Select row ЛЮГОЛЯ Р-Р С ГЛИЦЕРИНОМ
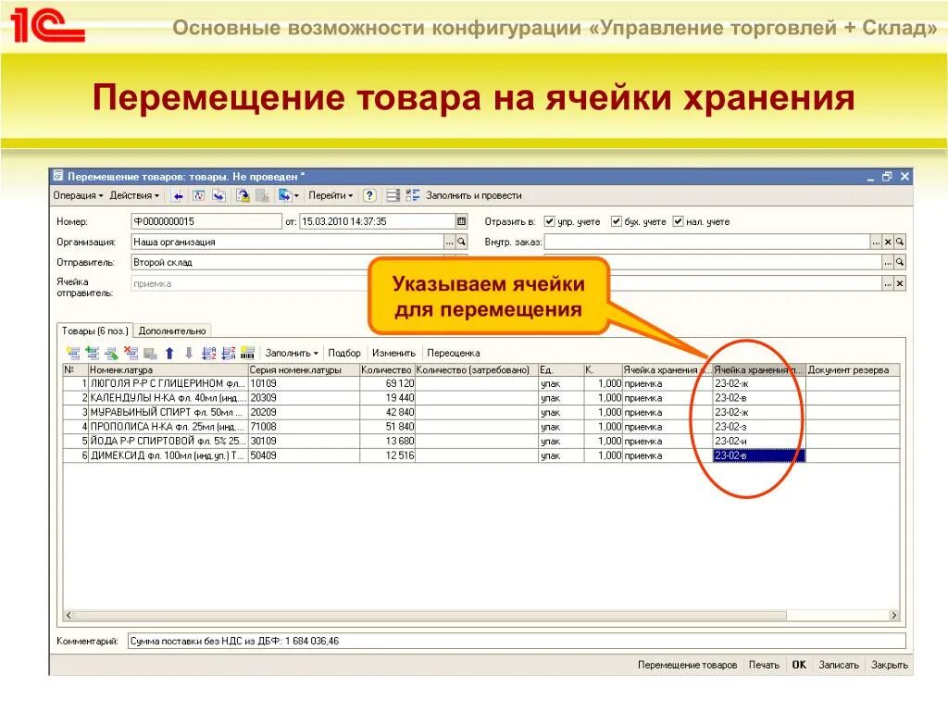 tap(480, 383)
